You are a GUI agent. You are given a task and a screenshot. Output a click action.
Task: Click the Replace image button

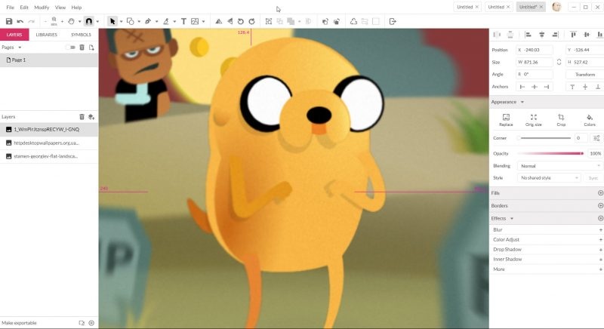coord(506,120)
